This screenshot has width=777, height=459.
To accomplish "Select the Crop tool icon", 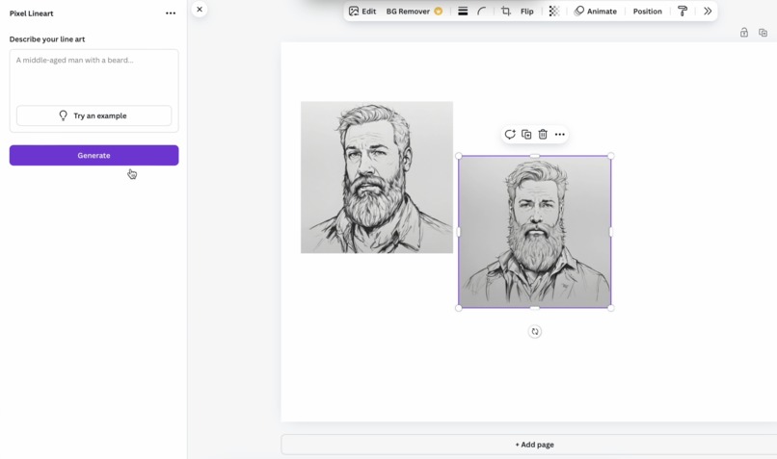I will [505, 12].
